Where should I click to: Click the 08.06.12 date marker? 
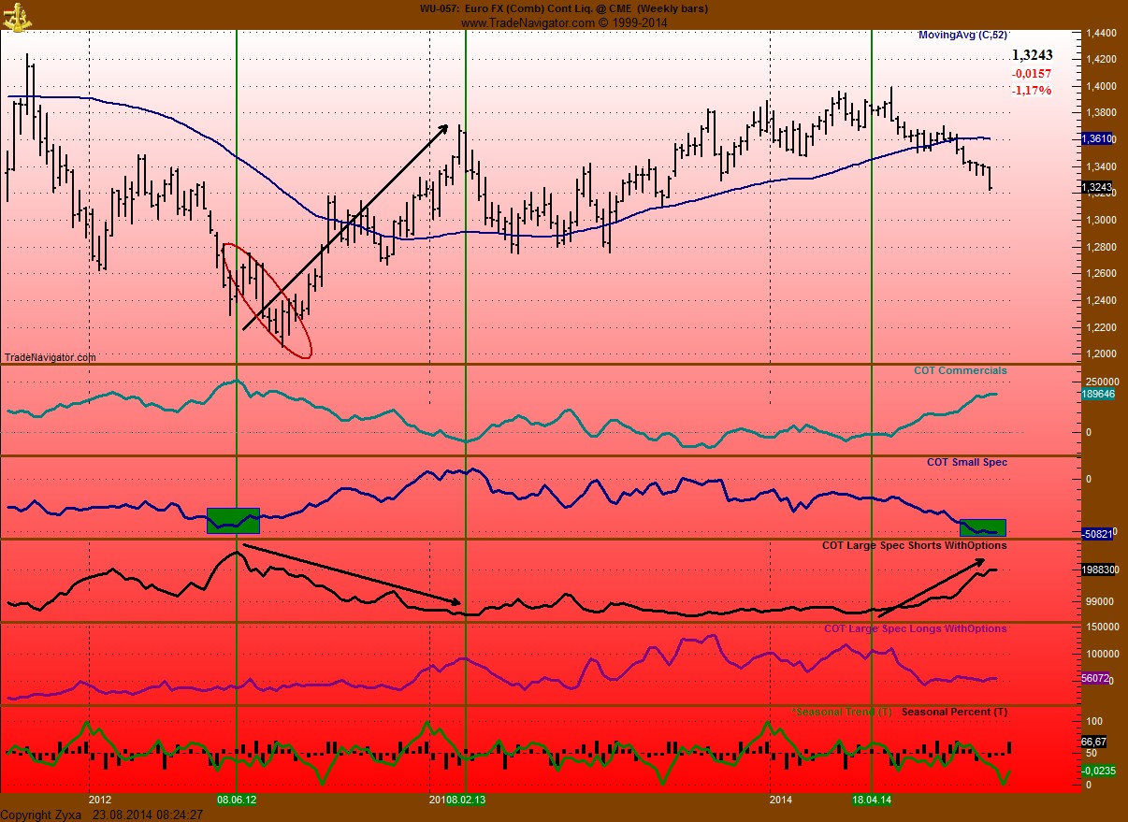(237, 800)
